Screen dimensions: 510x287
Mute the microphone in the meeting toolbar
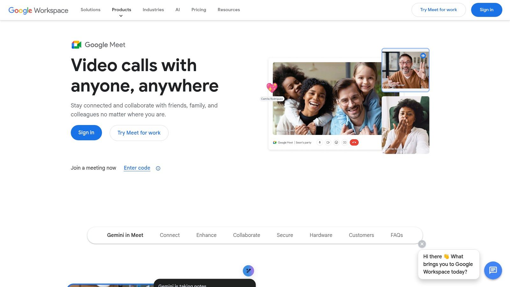tap(319, 143)
